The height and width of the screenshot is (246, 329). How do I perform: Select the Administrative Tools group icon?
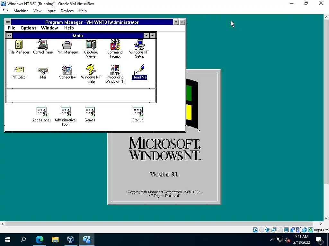(66, 117)
